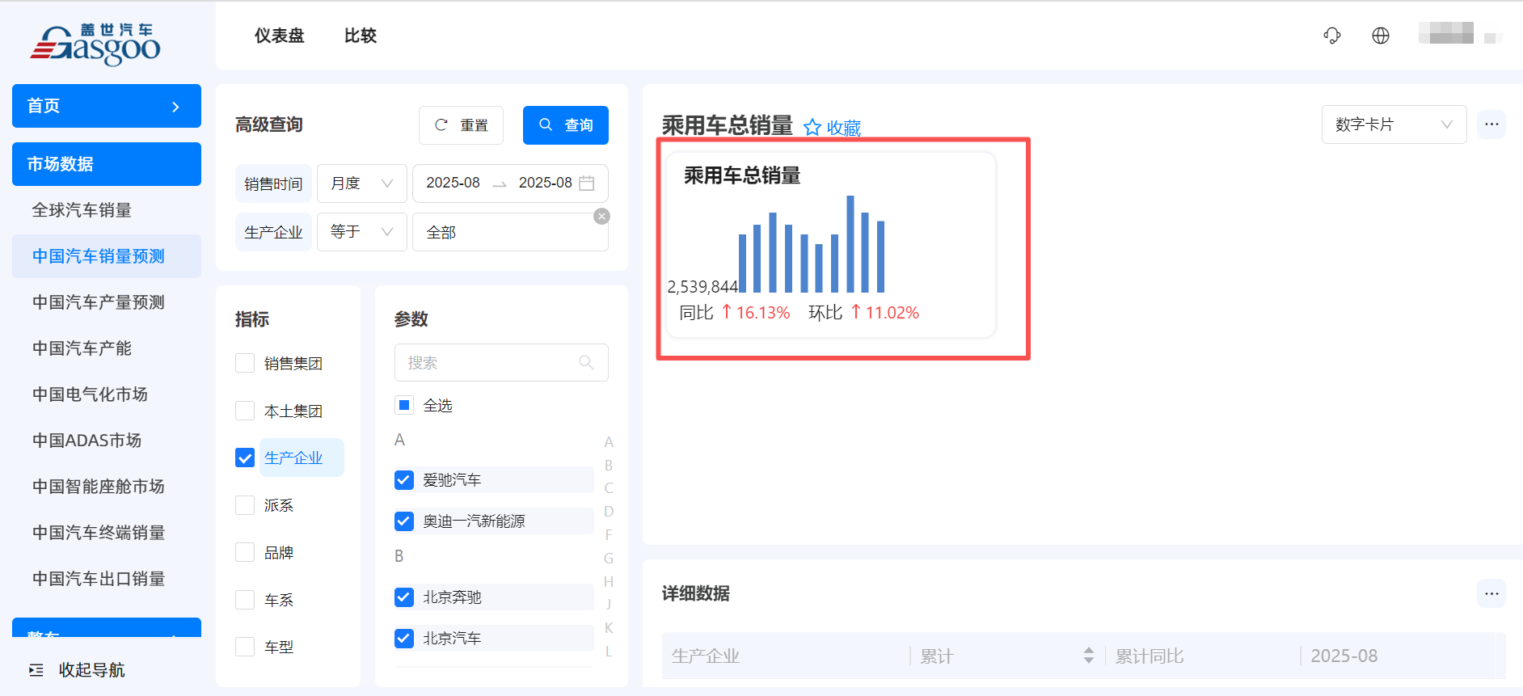1523x696 pixels.
Task: Toggle 销售集团 indicator checkbox
Action: point(245,363)
